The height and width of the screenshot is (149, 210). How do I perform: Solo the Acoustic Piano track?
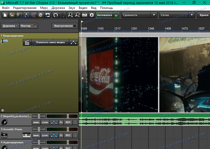tap(45, 135)
